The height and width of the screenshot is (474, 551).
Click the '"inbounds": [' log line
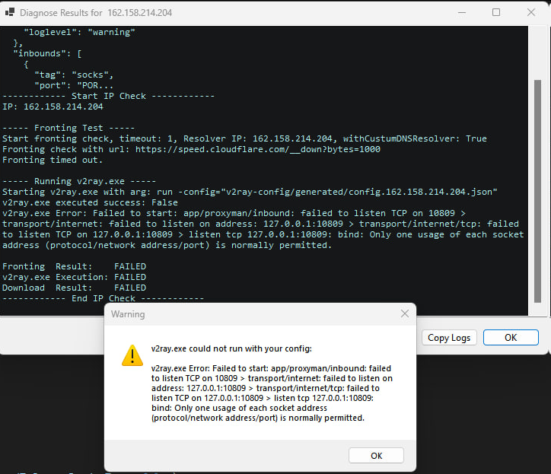tap(47, 54)
